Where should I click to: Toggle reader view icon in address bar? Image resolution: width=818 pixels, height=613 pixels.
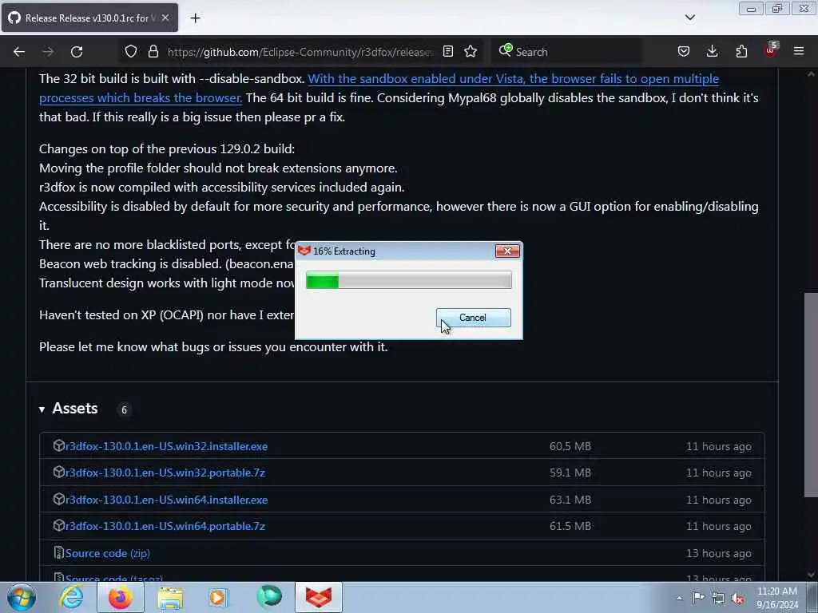coord(447,51)
